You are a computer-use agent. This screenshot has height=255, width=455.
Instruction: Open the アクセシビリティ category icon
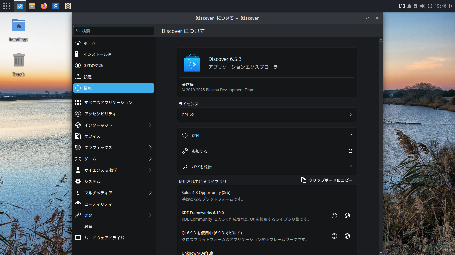78,114
